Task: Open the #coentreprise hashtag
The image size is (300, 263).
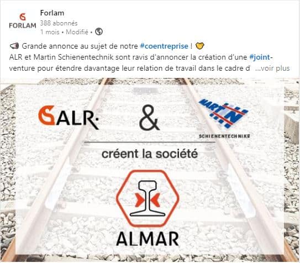Action: click(164, 46)
